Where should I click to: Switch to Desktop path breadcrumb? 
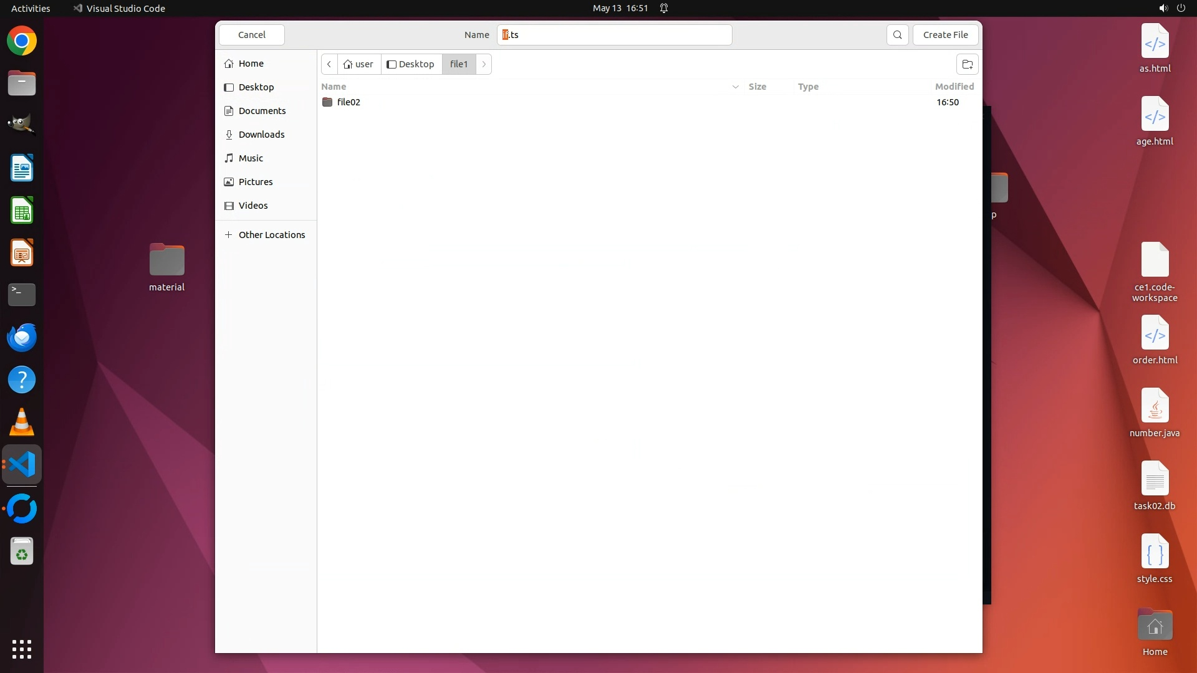(x=411, y=64)
